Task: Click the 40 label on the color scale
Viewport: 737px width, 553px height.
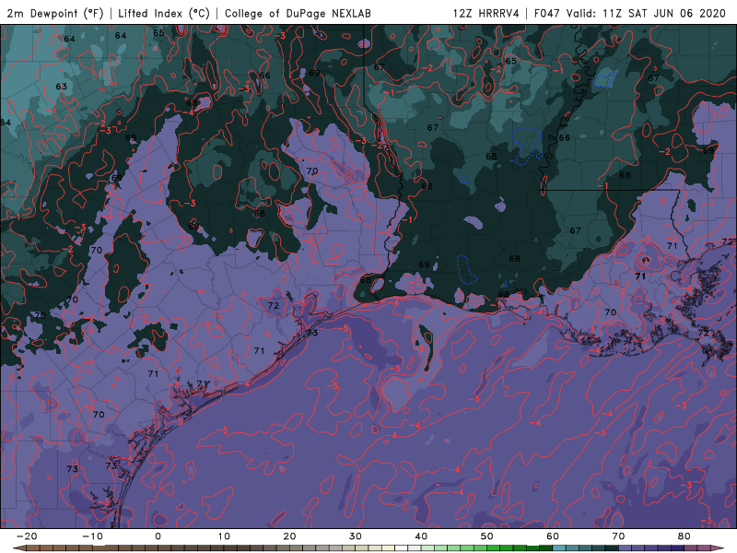Action: pyautogui.click(x=421, y=536)
